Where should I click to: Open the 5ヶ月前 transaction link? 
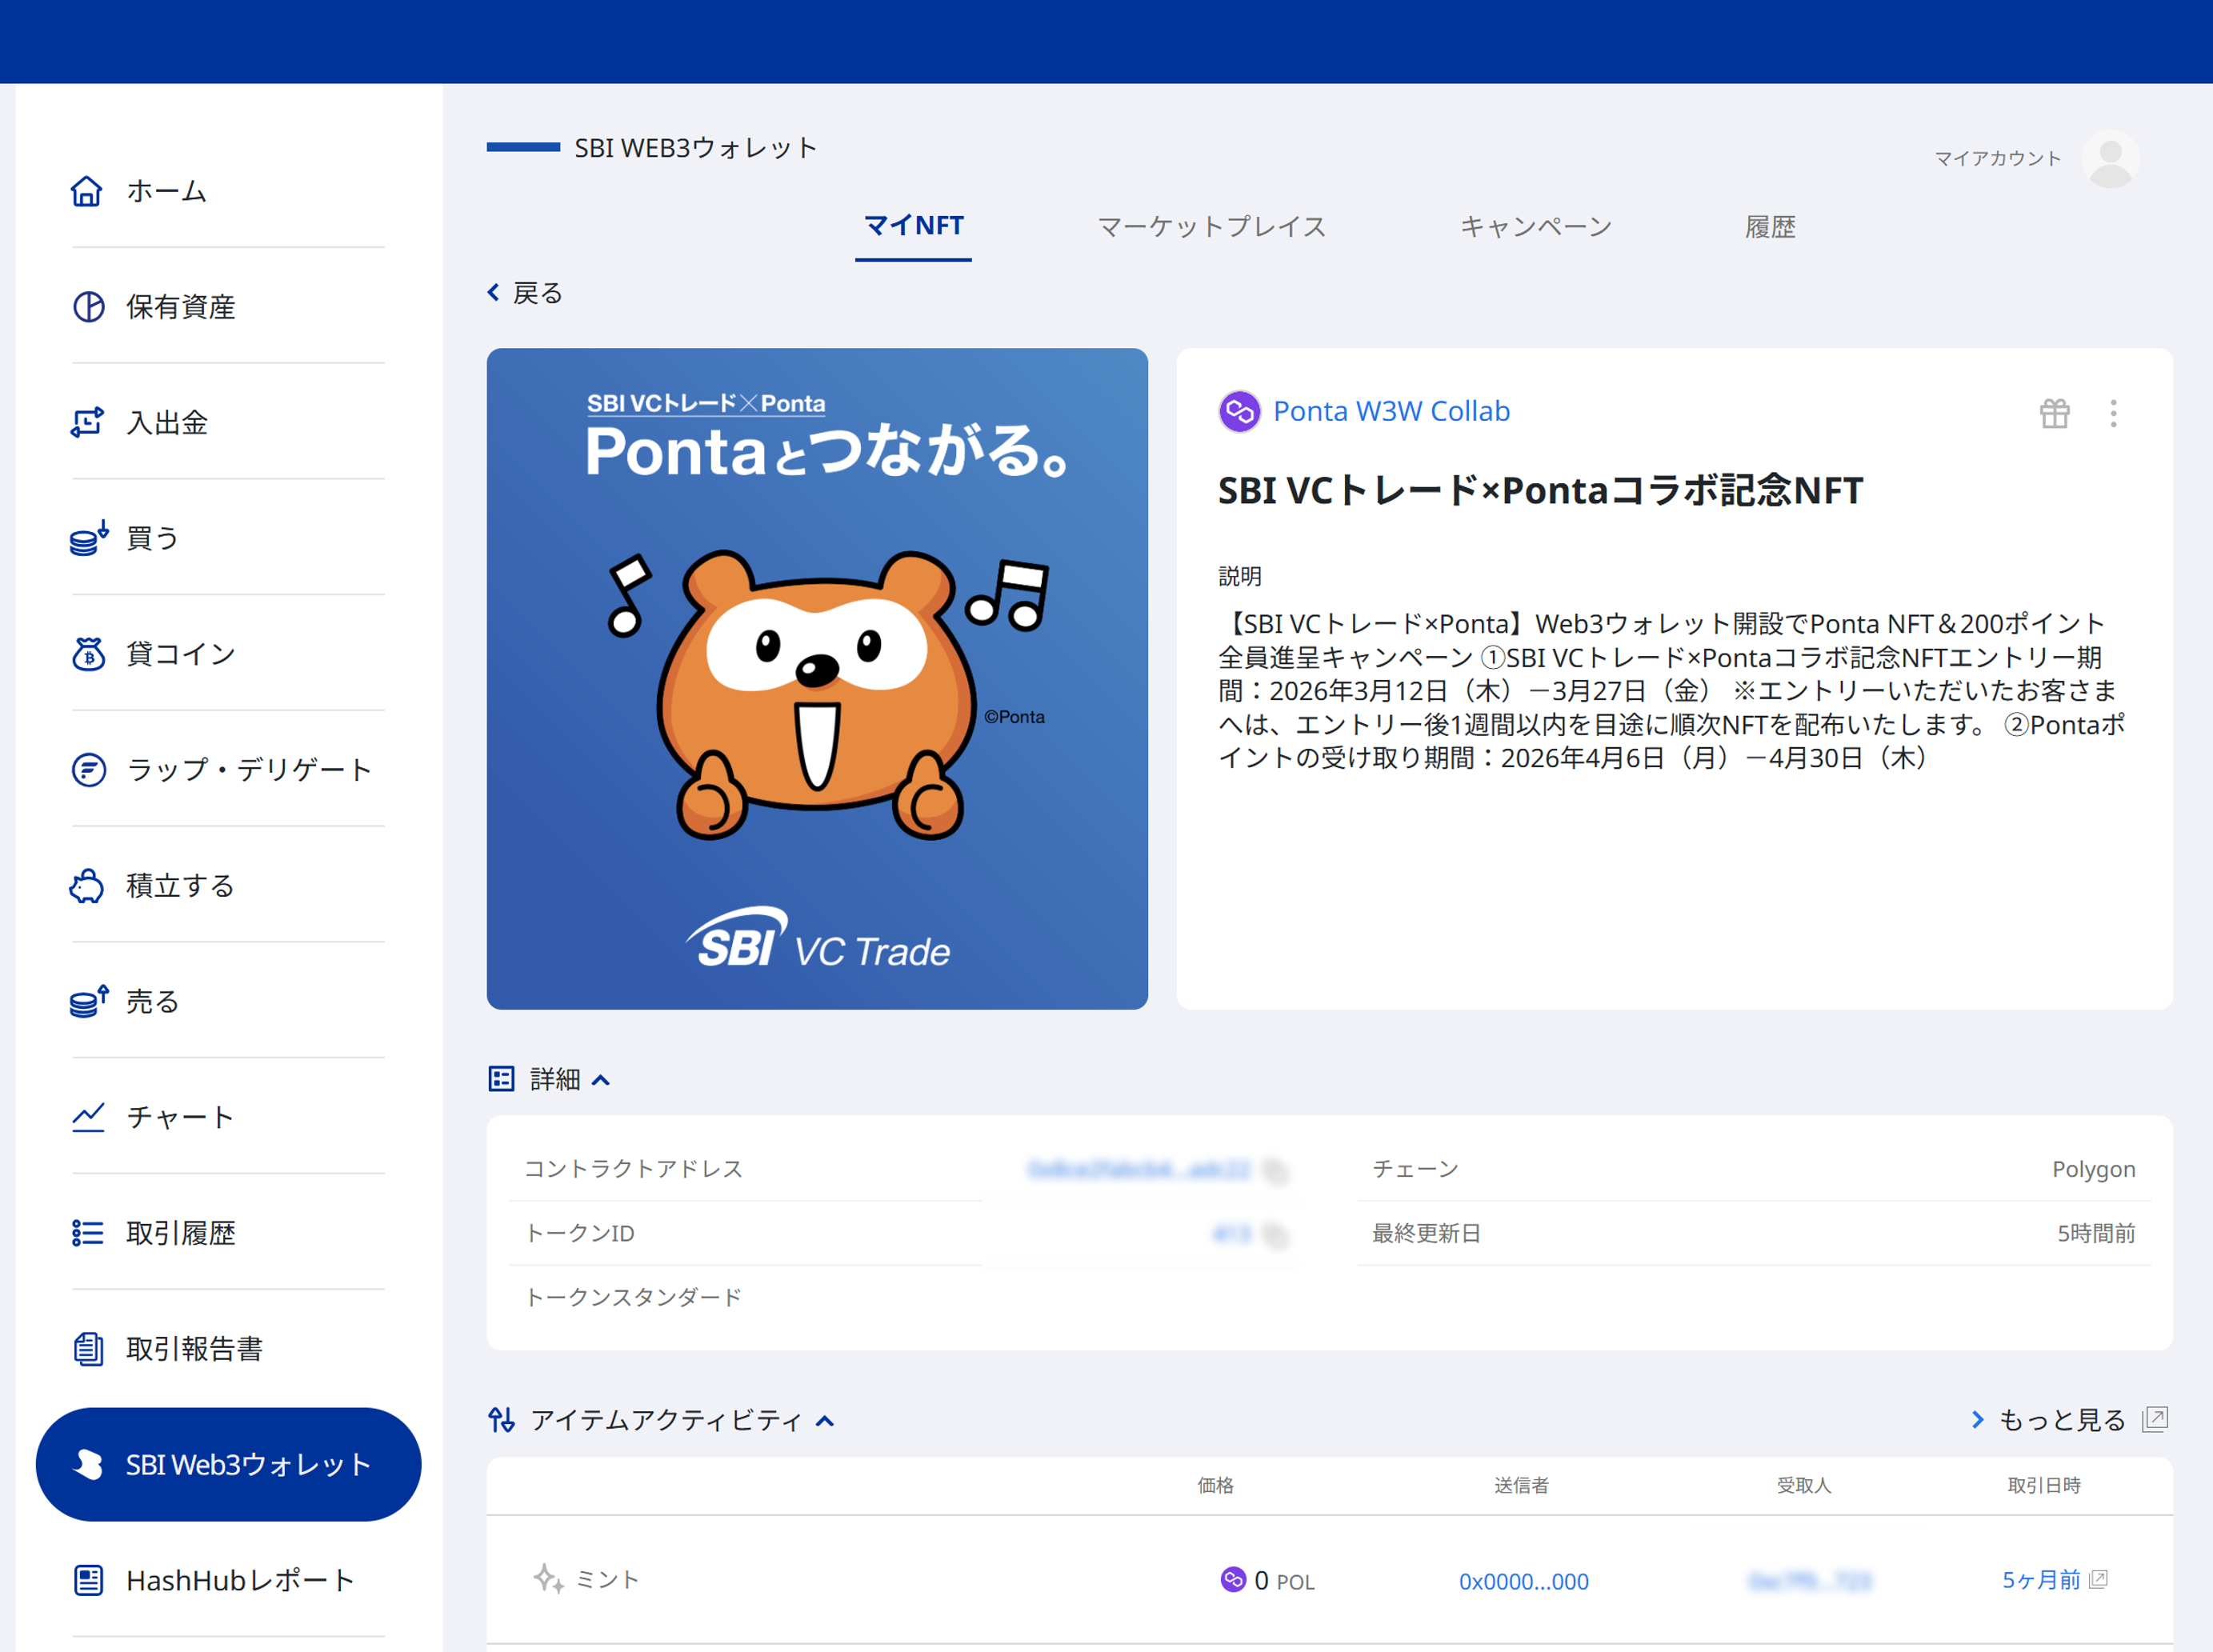tap(2040, 1580)
